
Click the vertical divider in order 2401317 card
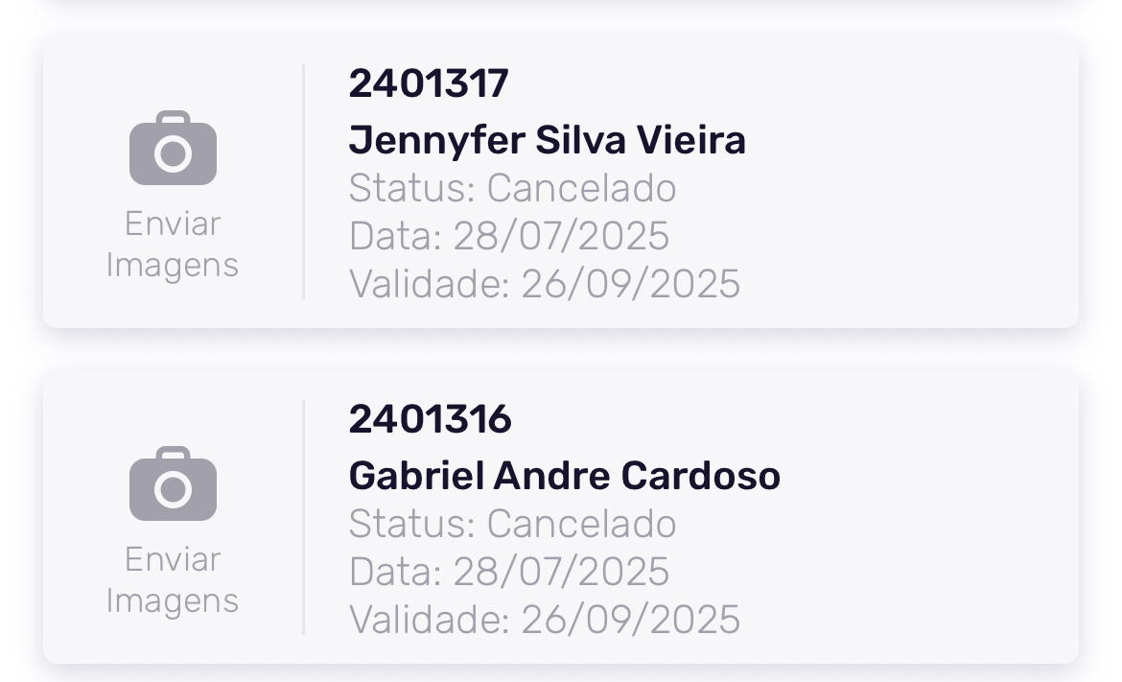(303, 182)
